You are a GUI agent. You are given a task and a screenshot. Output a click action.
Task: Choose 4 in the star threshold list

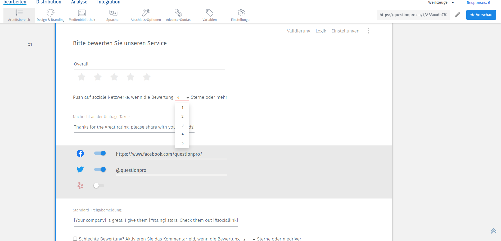tap(182, 134)
